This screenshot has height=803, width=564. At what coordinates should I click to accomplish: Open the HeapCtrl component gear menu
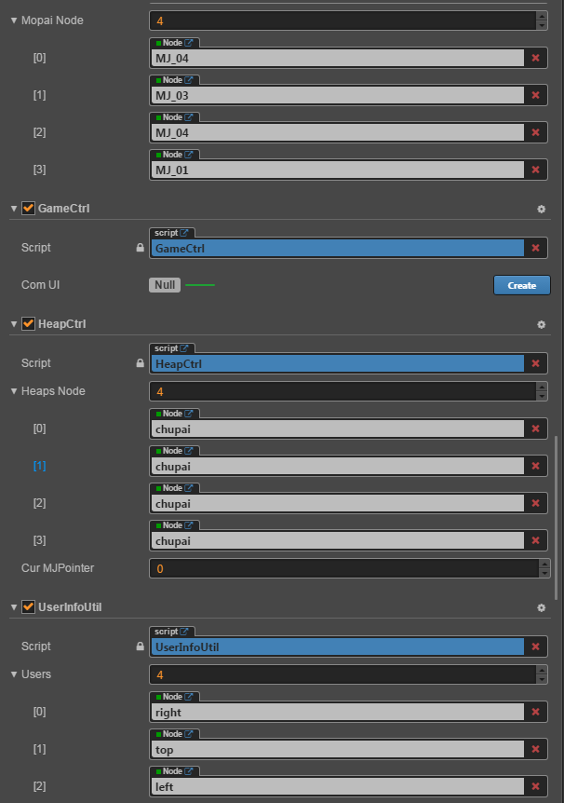point(541,324)
